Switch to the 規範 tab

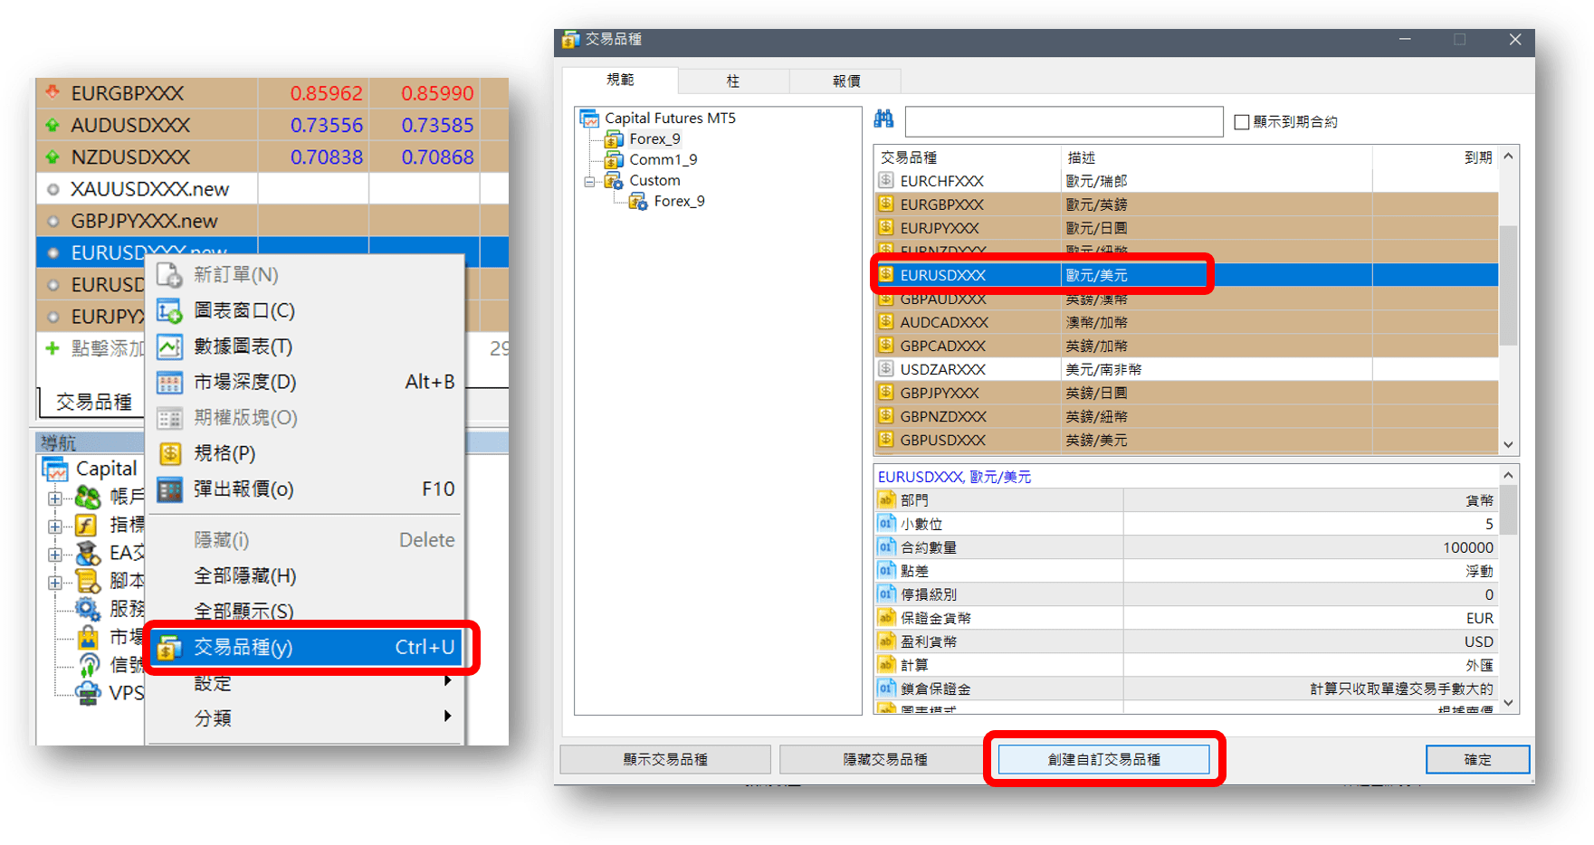click(x=620, y=80)
